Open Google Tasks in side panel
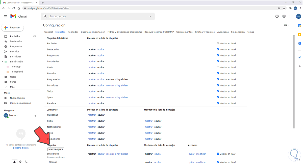Image resolution: width=303 pixels, height=164 pixels. tap(299, 43)
